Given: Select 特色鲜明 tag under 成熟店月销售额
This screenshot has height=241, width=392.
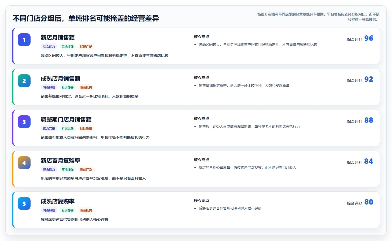Looking at the screenshot, I should click(49, 87).
